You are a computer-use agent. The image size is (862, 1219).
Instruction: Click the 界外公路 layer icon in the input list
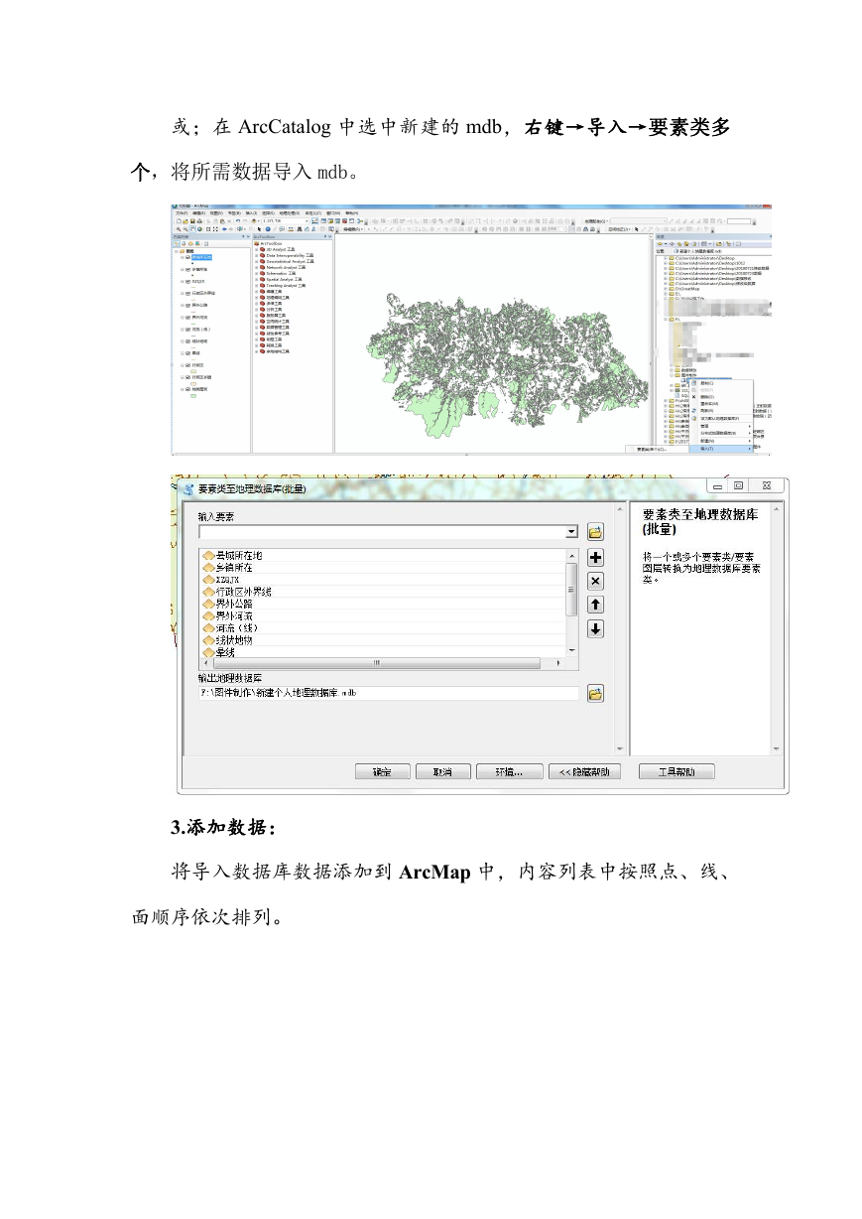[208, 604]
